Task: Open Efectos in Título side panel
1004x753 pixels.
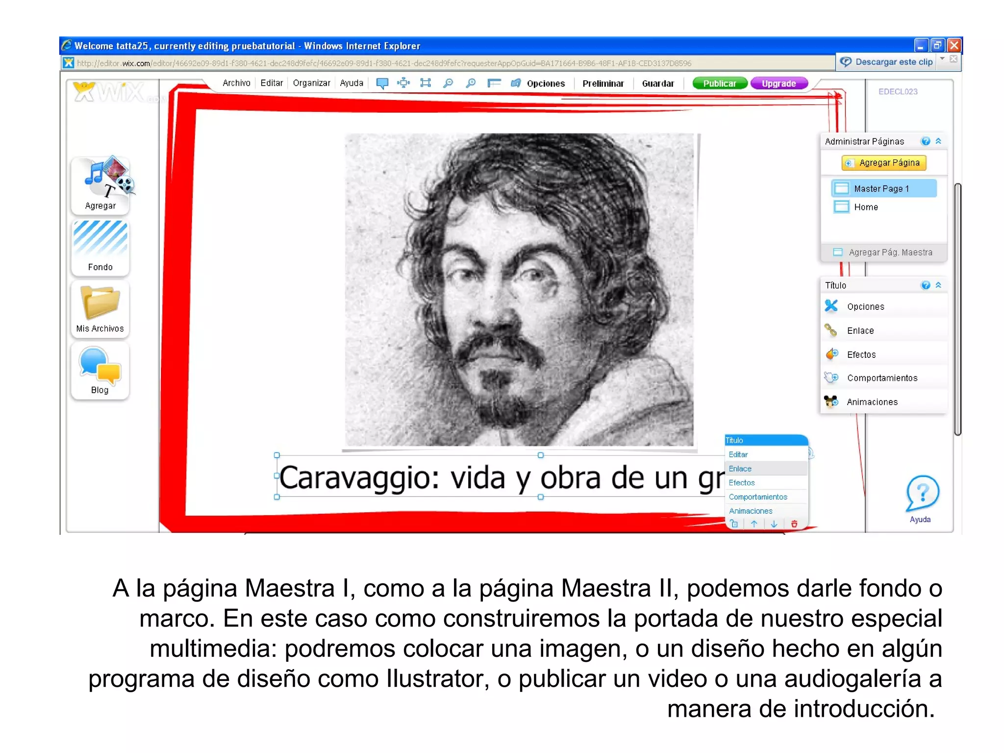Action: click(x=883, y=354)
